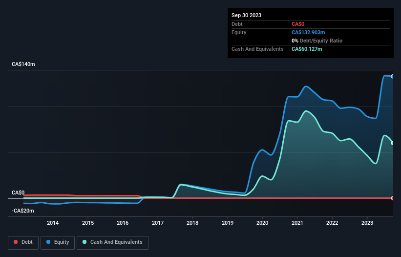Image resolution: width=401 pixels, height=257 pixels.
Task: Click the 2014 axis label
Action: click(53, 223)
